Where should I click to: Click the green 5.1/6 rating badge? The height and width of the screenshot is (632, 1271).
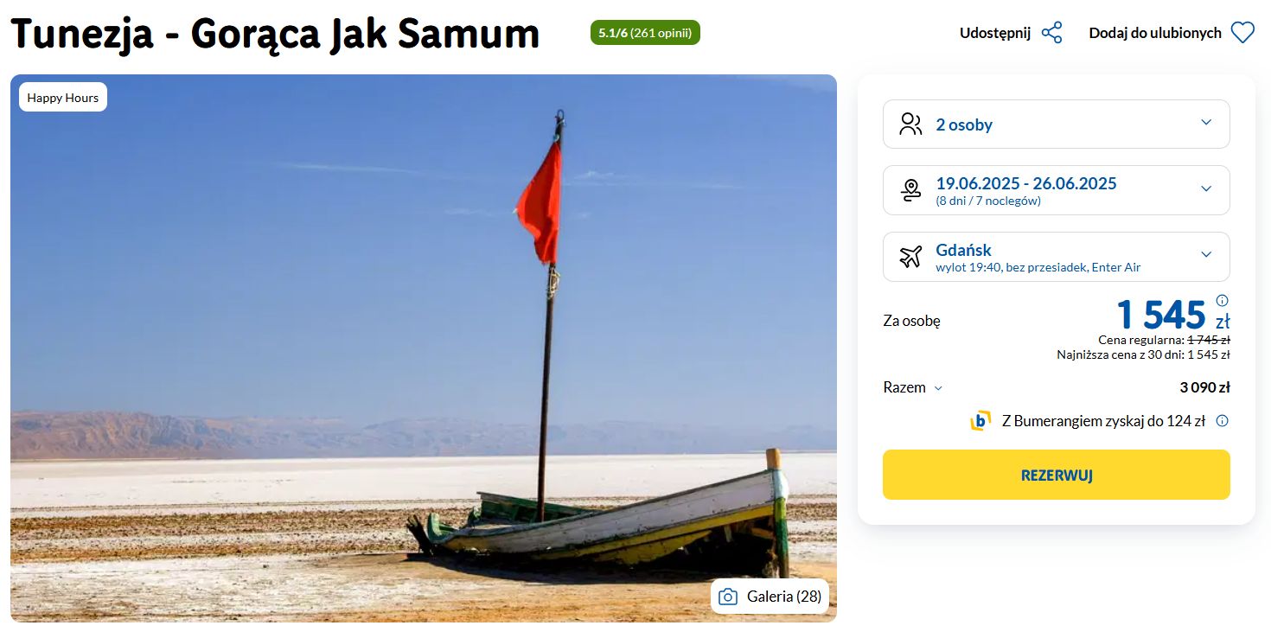645,33
